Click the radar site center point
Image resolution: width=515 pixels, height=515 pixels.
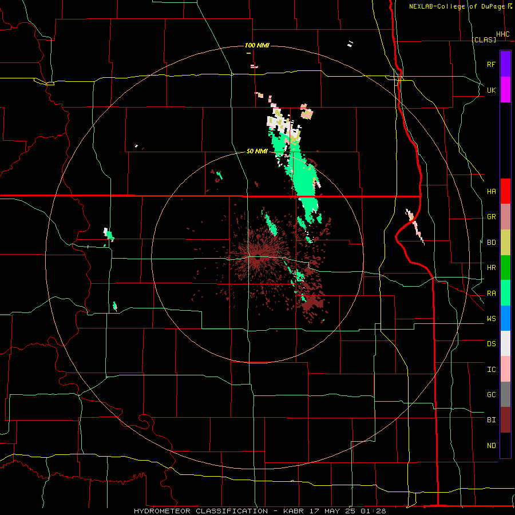(258, 258)
